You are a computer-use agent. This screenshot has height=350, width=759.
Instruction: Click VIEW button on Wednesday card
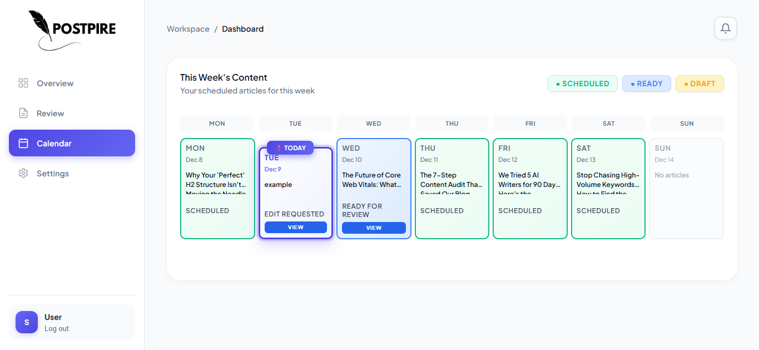[x=374, y=228]
